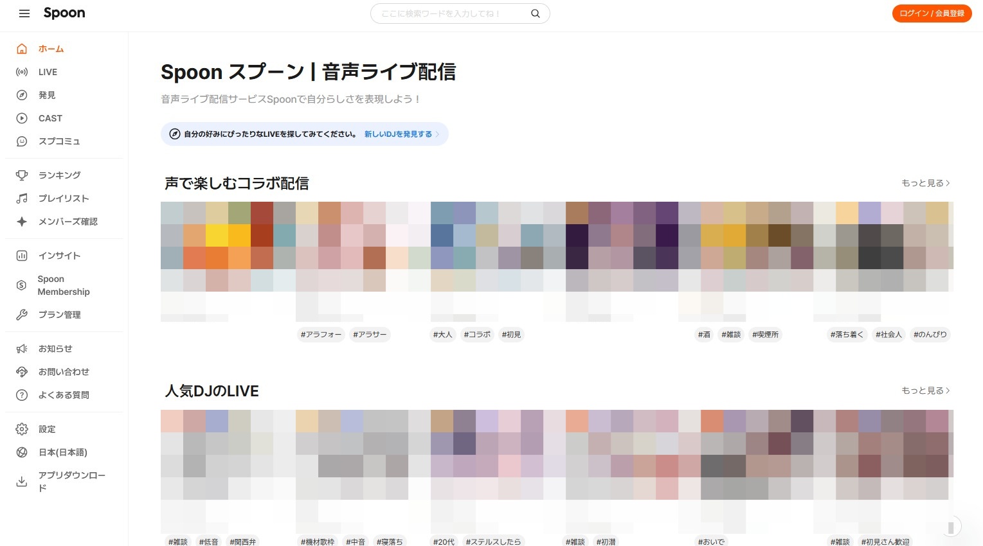Click the #アラサー tag
The image size is (983, 546).
(370, 335)
